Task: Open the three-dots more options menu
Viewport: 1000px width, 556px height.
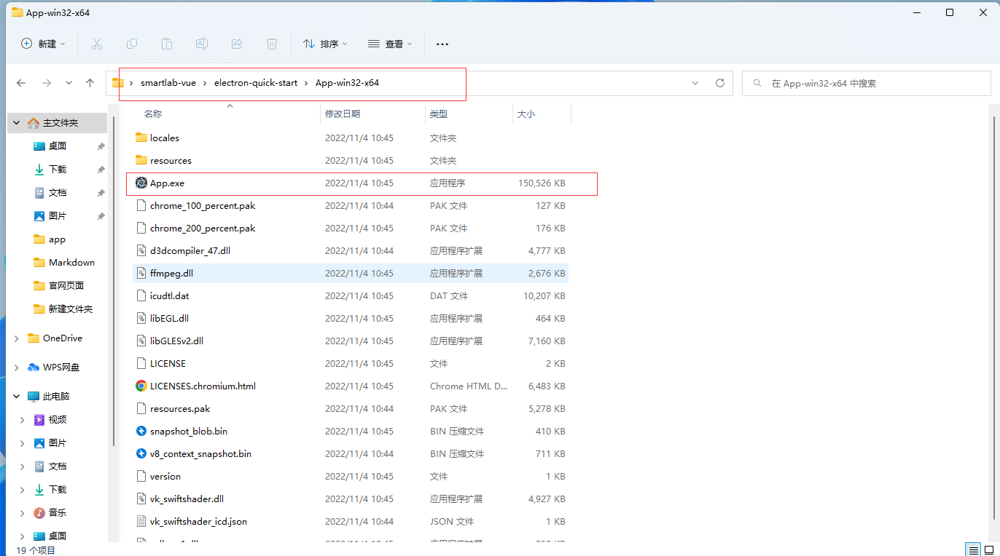Action: [442, 44]
